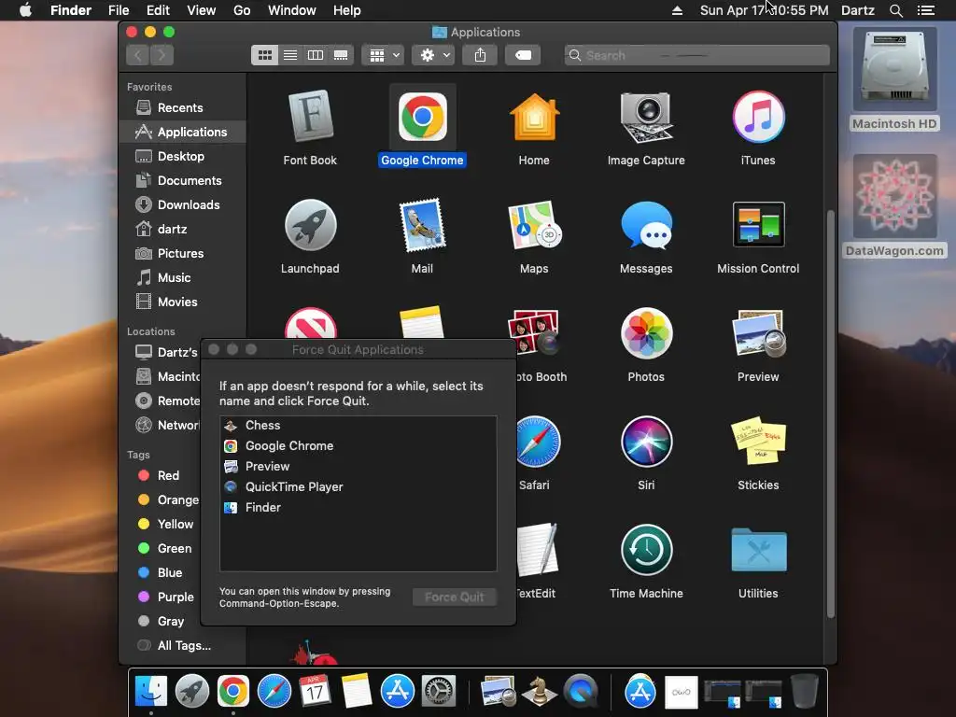The height and width of the screenshot is (717, 956).
Task: Open the Calendar icon in the Dock
Action: coord(316,692)
